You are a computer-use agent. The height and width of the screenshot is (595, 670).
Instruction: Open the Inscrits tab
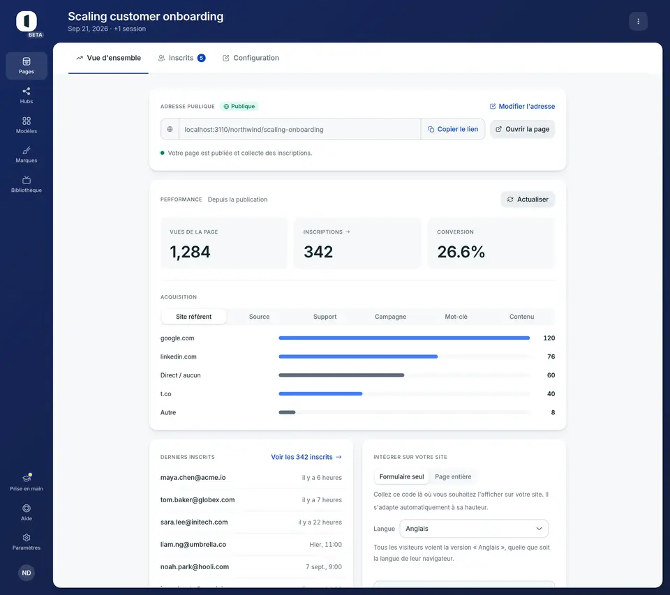[181, 58]
